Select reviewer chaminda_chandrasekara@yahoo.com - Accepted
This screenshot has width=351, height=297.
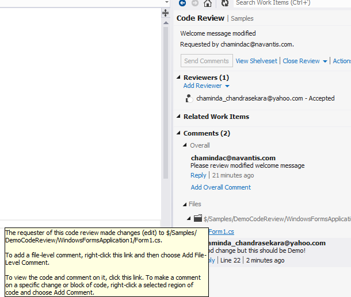[x=265, y=98]
